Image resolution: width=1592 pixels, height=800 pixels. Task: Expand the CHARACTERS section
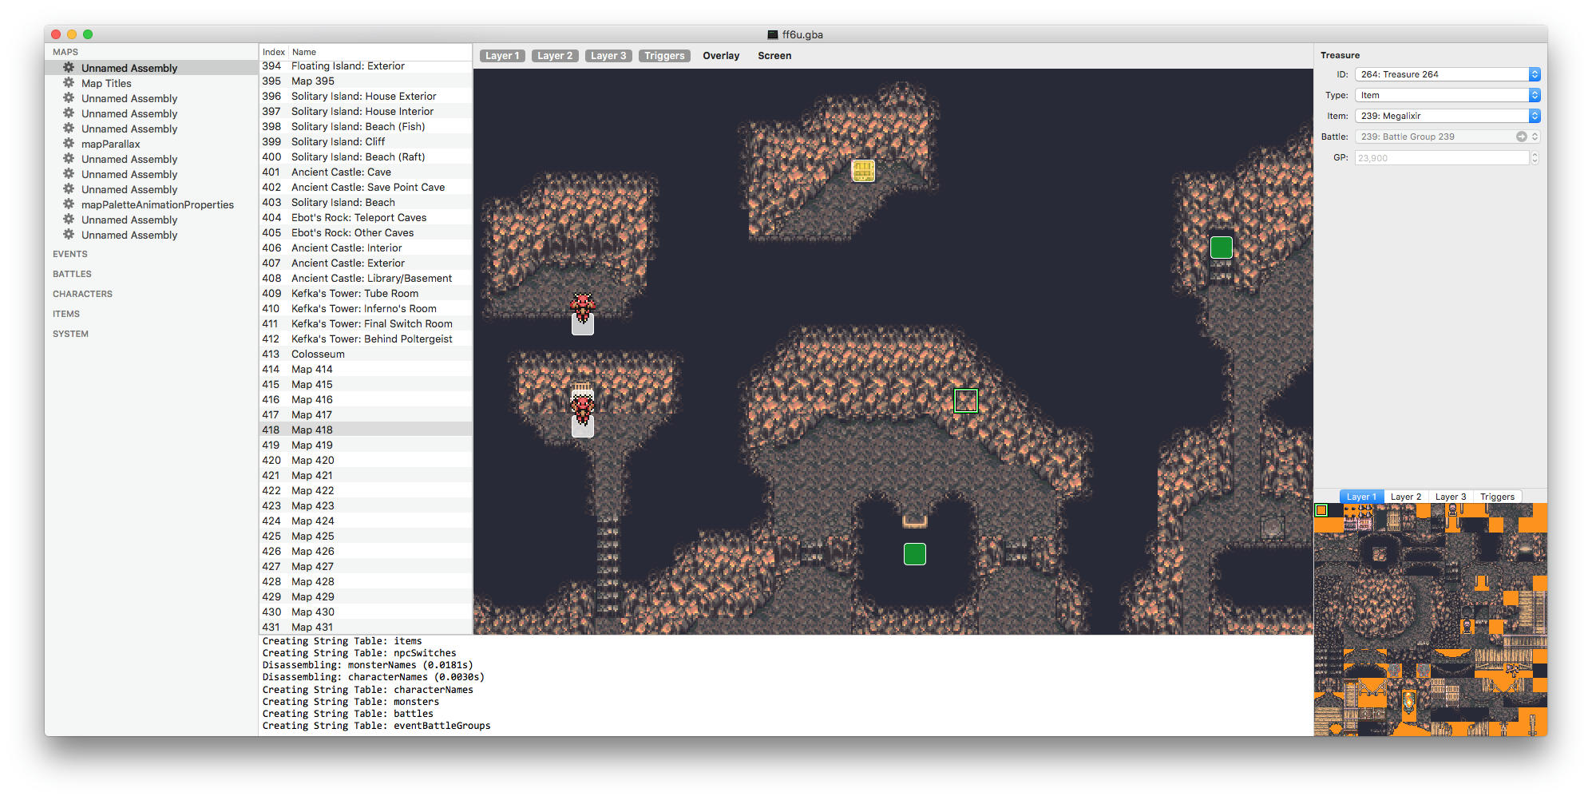coord(82,294)
